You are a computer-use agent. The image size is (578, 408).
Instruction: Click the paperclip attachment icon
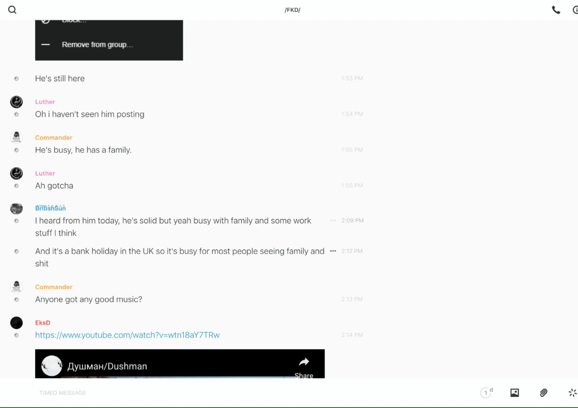coord(544,393)
